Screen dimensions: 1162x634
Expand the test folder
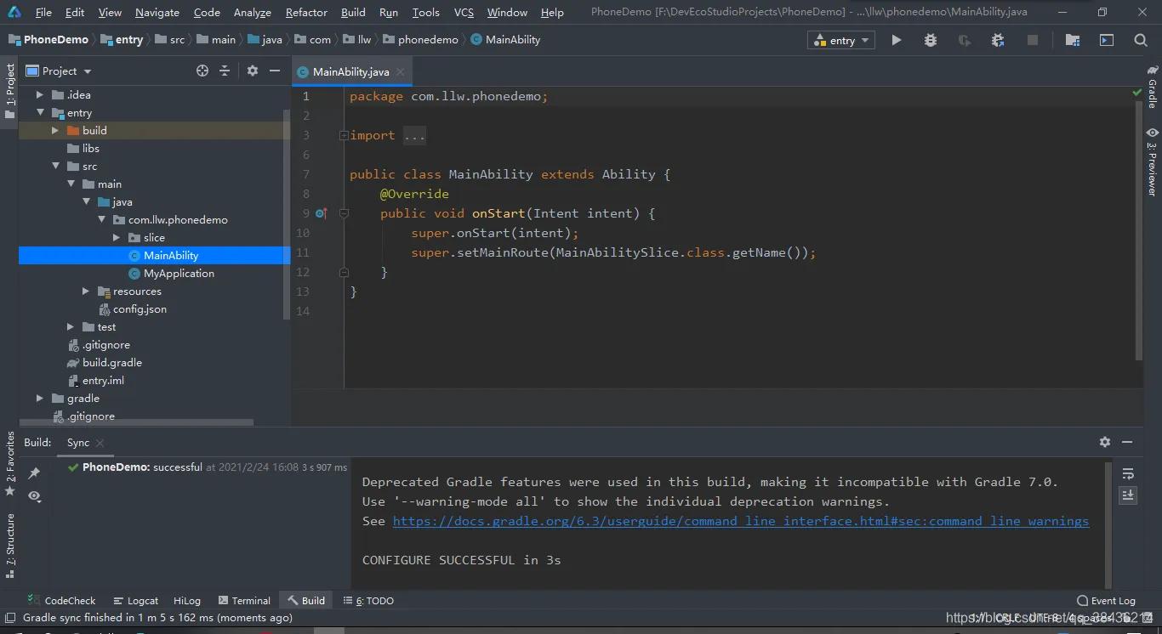pos(71,326)
